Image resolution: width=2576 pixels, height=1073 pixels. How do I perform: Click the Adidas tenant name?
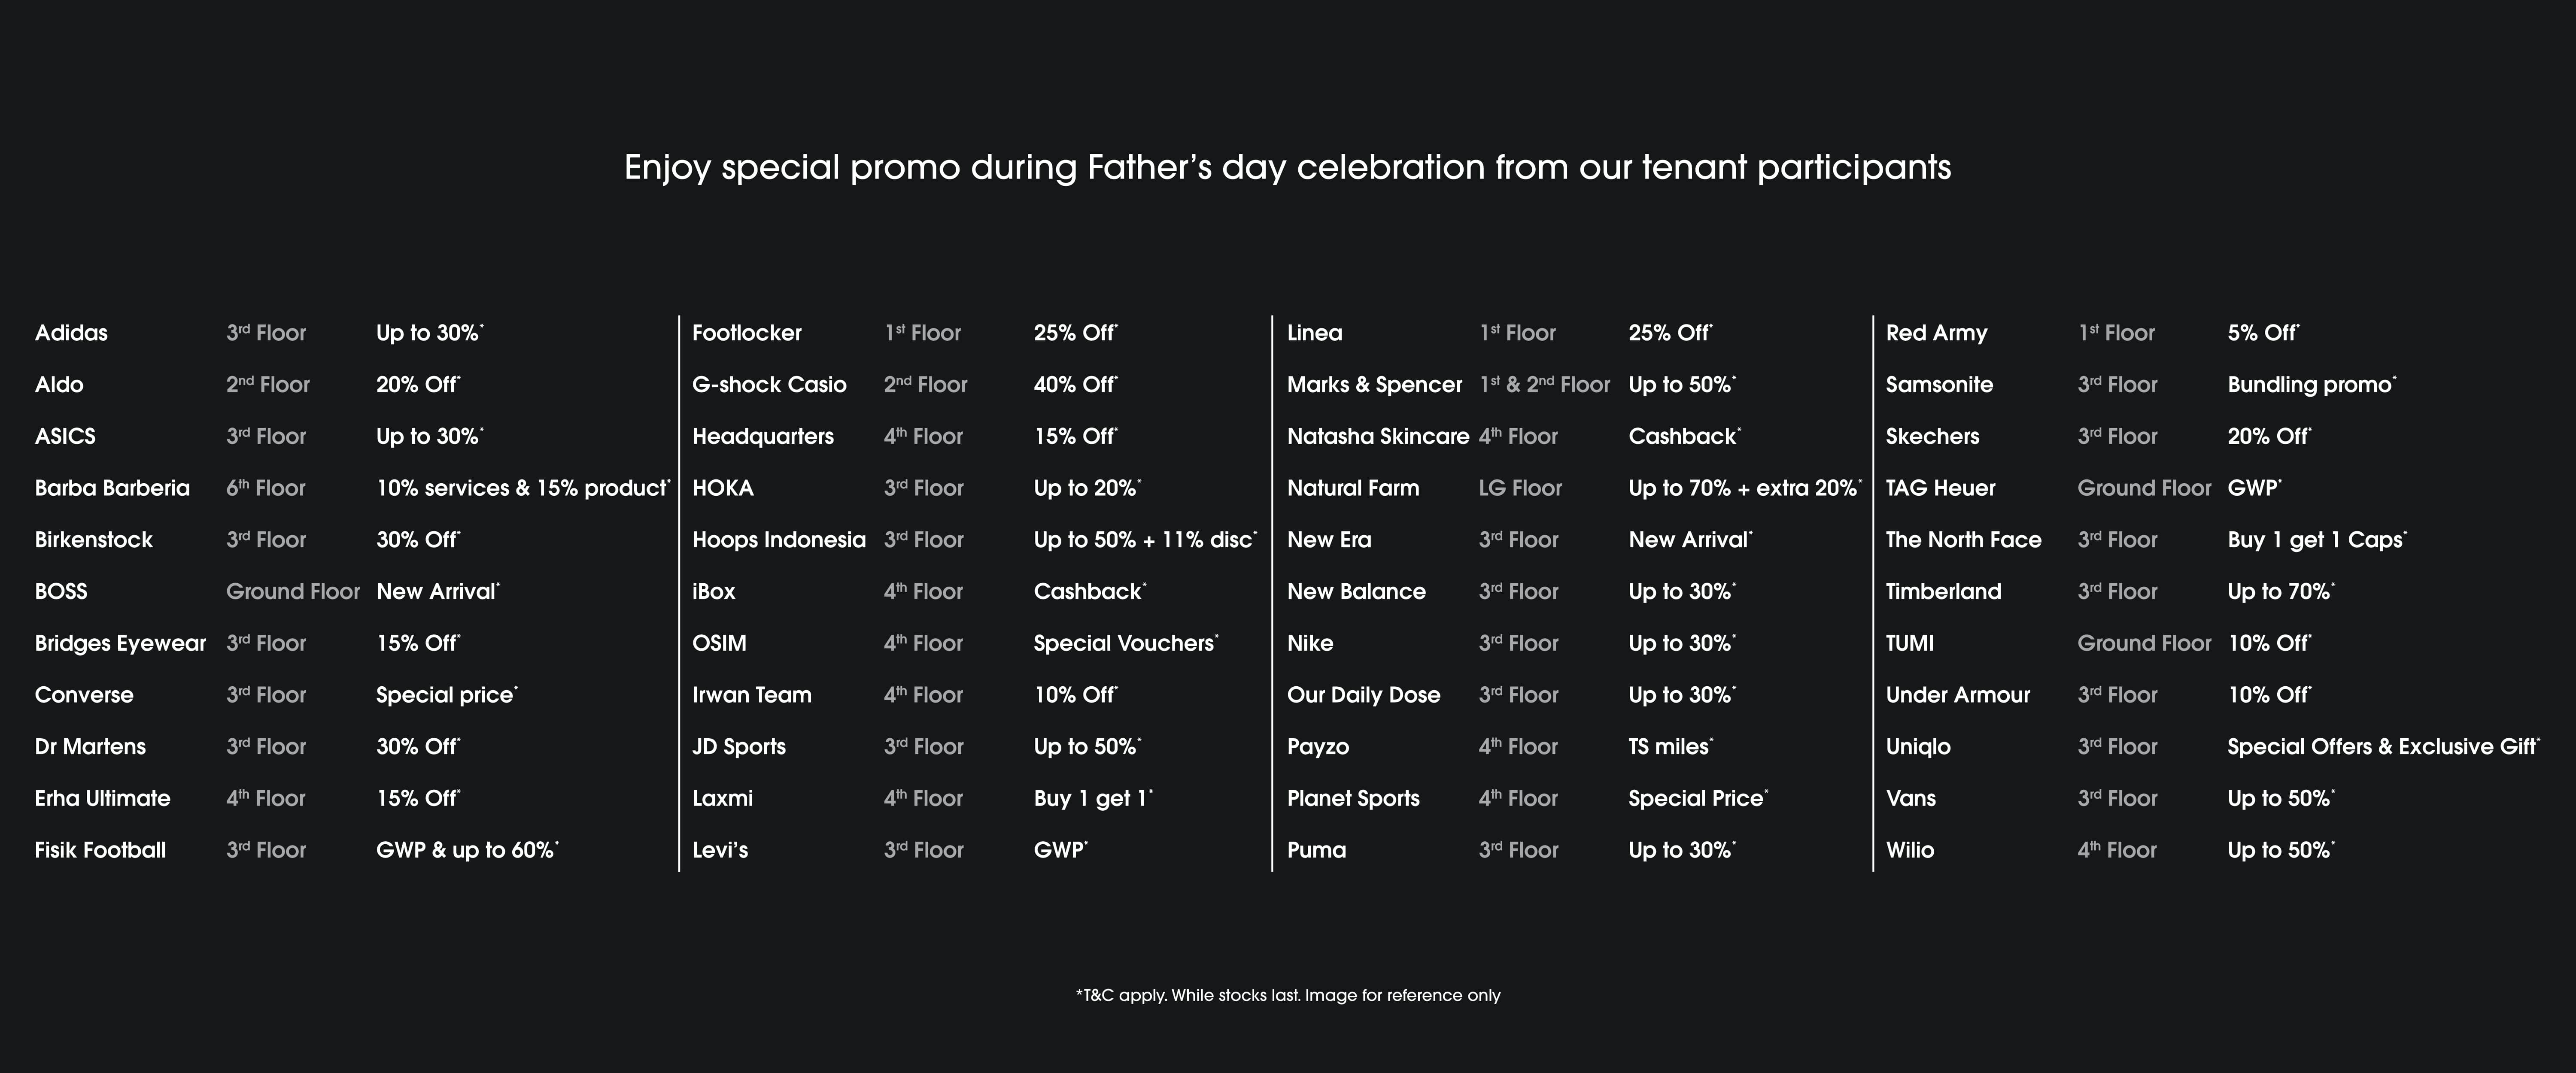pos(71,333)
